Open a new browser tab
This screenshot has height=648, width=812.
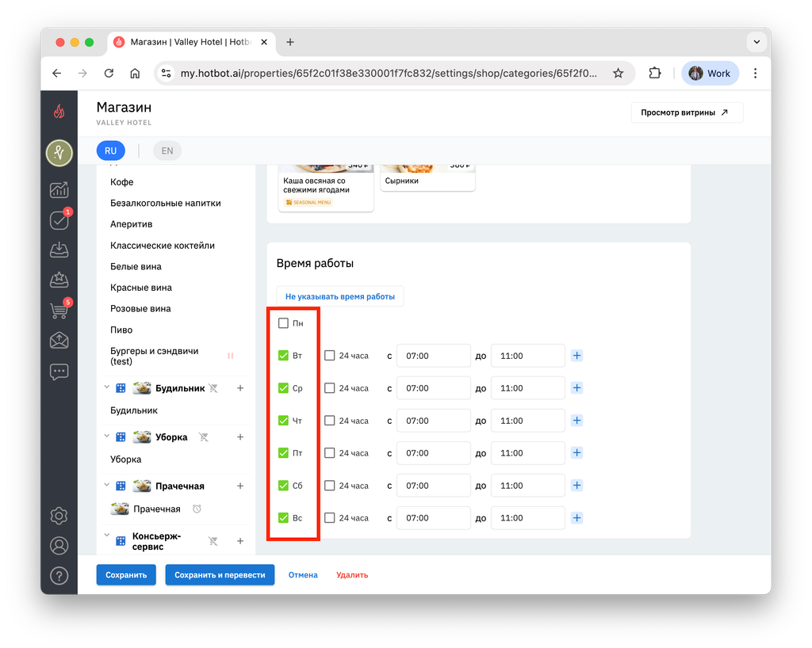coord(290,42)
